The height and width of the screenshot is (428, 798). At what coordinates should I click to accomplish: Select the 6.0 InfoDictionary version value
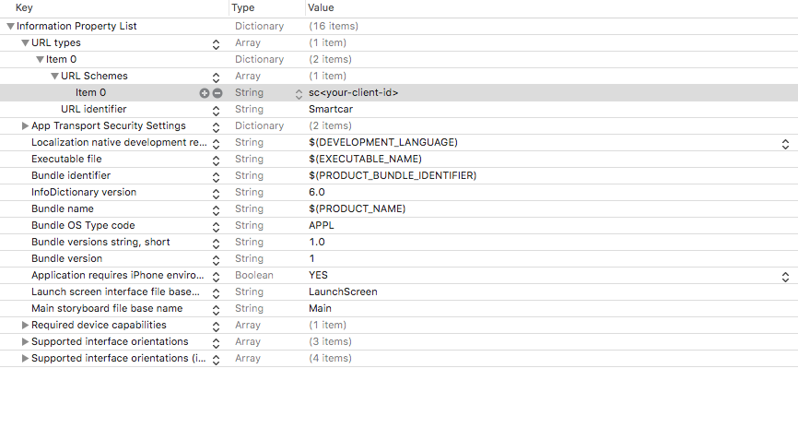tap(317, 192)
